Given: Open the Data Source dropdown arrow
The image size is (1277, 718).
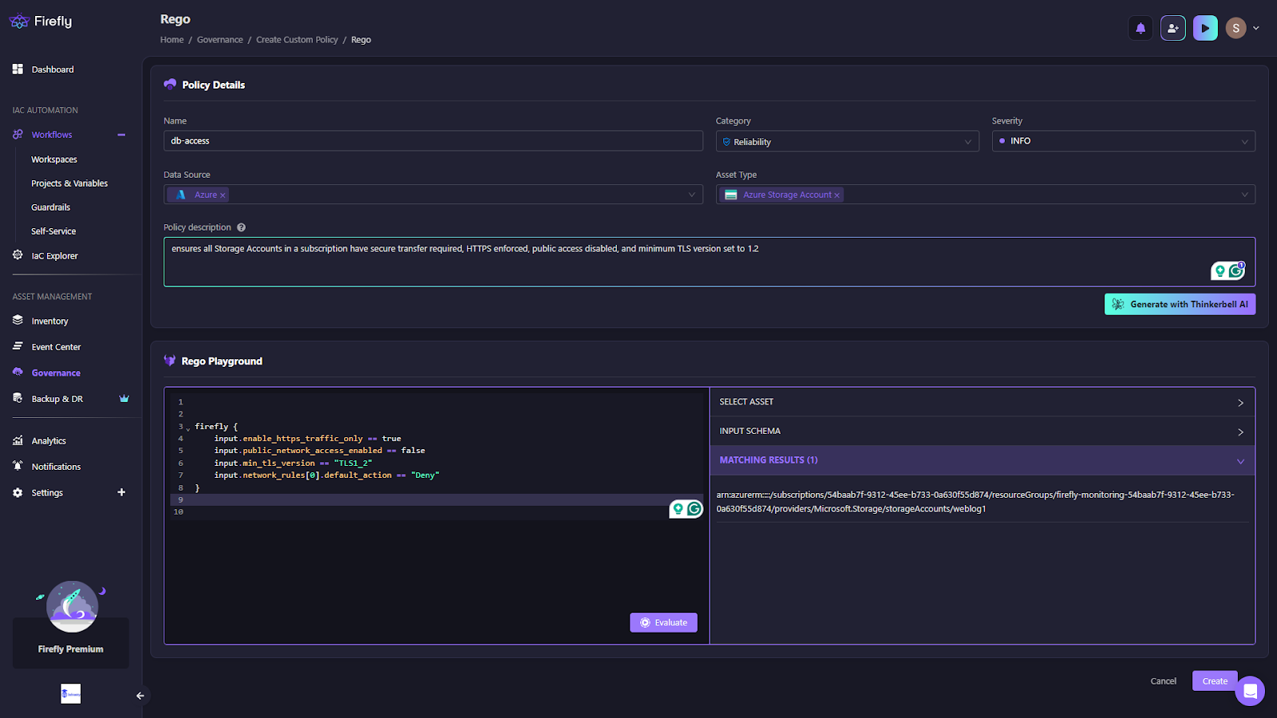Looking at the screenshot, I should [x=692, y=195].
